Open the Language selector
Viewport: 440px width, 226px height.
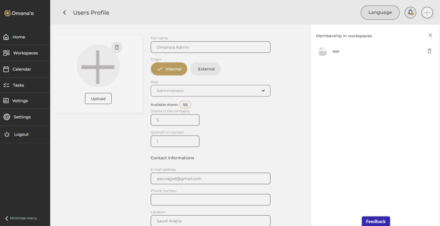click(380, 12)
